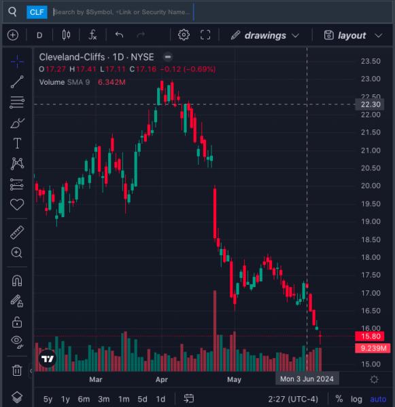Toggle auto scale mode
395x407 pixels.
(x=378, y=399)
